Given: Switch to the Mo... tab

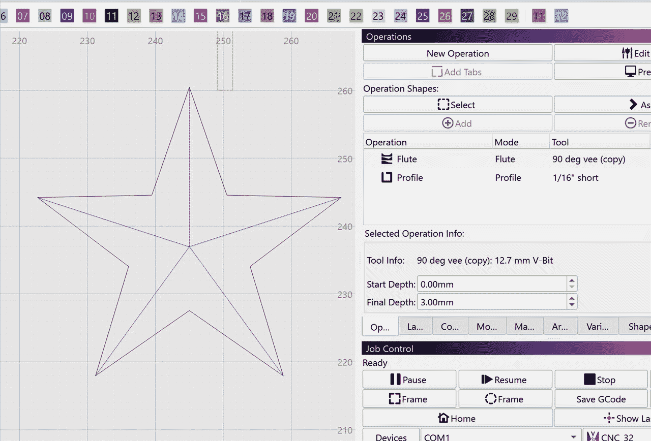Looking at the screenshot, I should (x=487, y=327).
